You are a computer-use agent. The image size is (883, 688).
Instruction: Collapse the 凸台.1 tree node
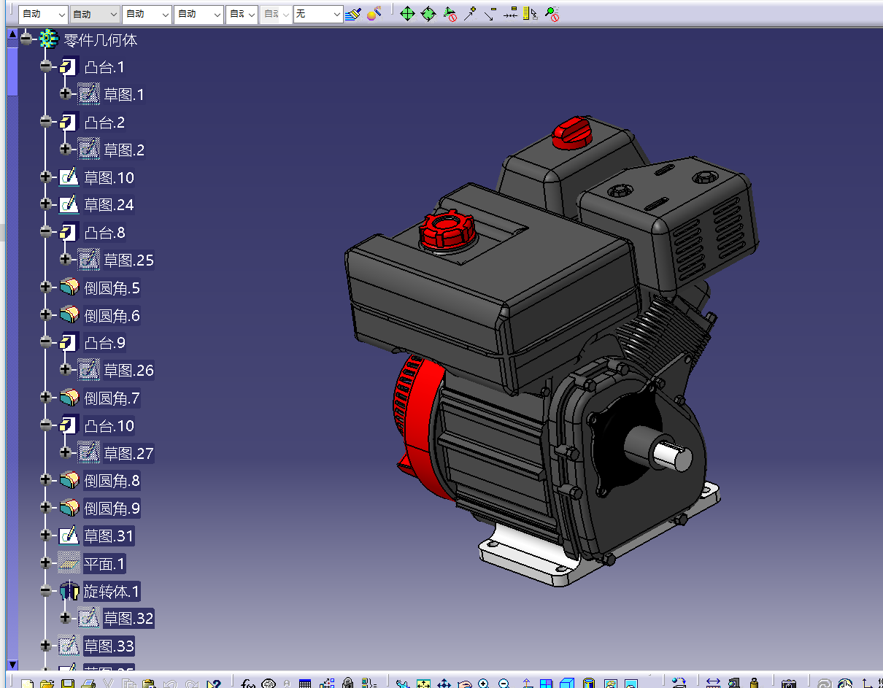46,67
